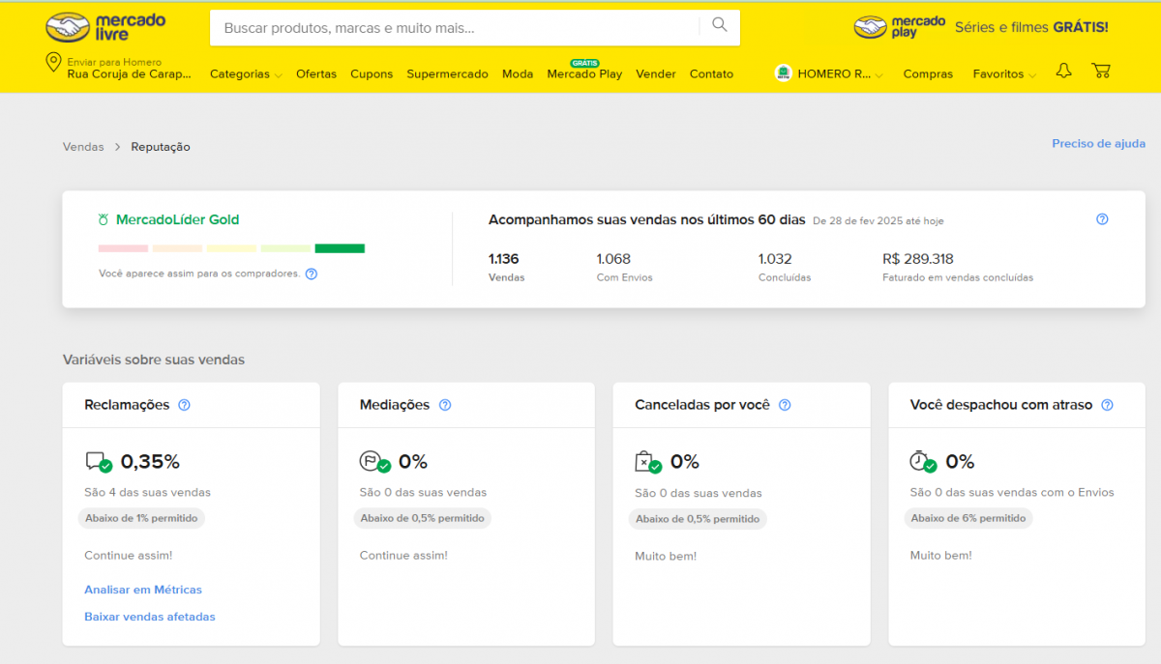Click the Reputação breadcrumb text
This screenshot has width=1161, height=664.
click(x=161, y=147)
